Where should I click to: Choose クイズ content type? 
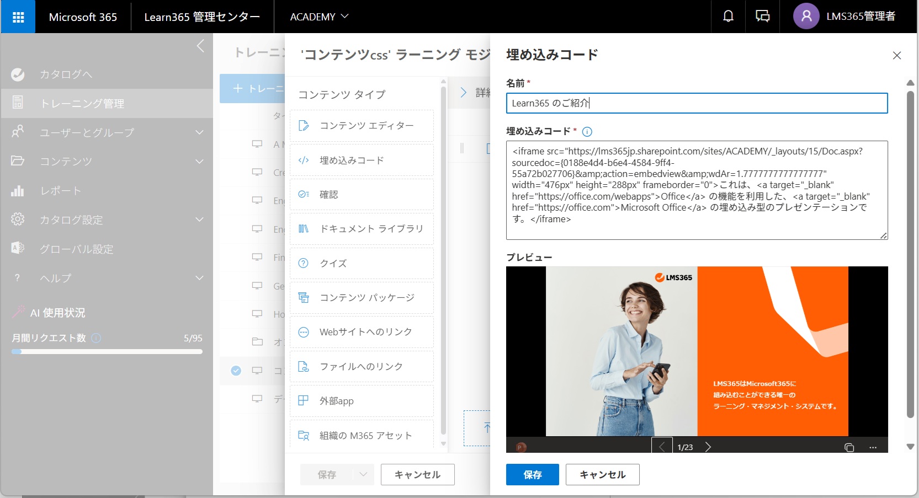click(362, 264)
